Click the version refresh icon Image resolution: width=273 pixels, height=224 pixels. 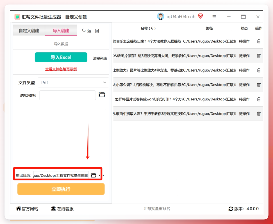[x=231, y=209]
